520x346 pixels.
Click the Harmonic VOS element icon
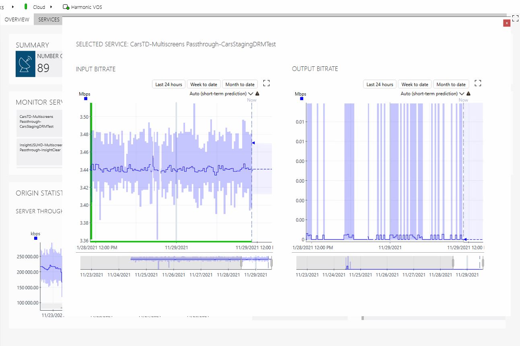tap(66, 7)
